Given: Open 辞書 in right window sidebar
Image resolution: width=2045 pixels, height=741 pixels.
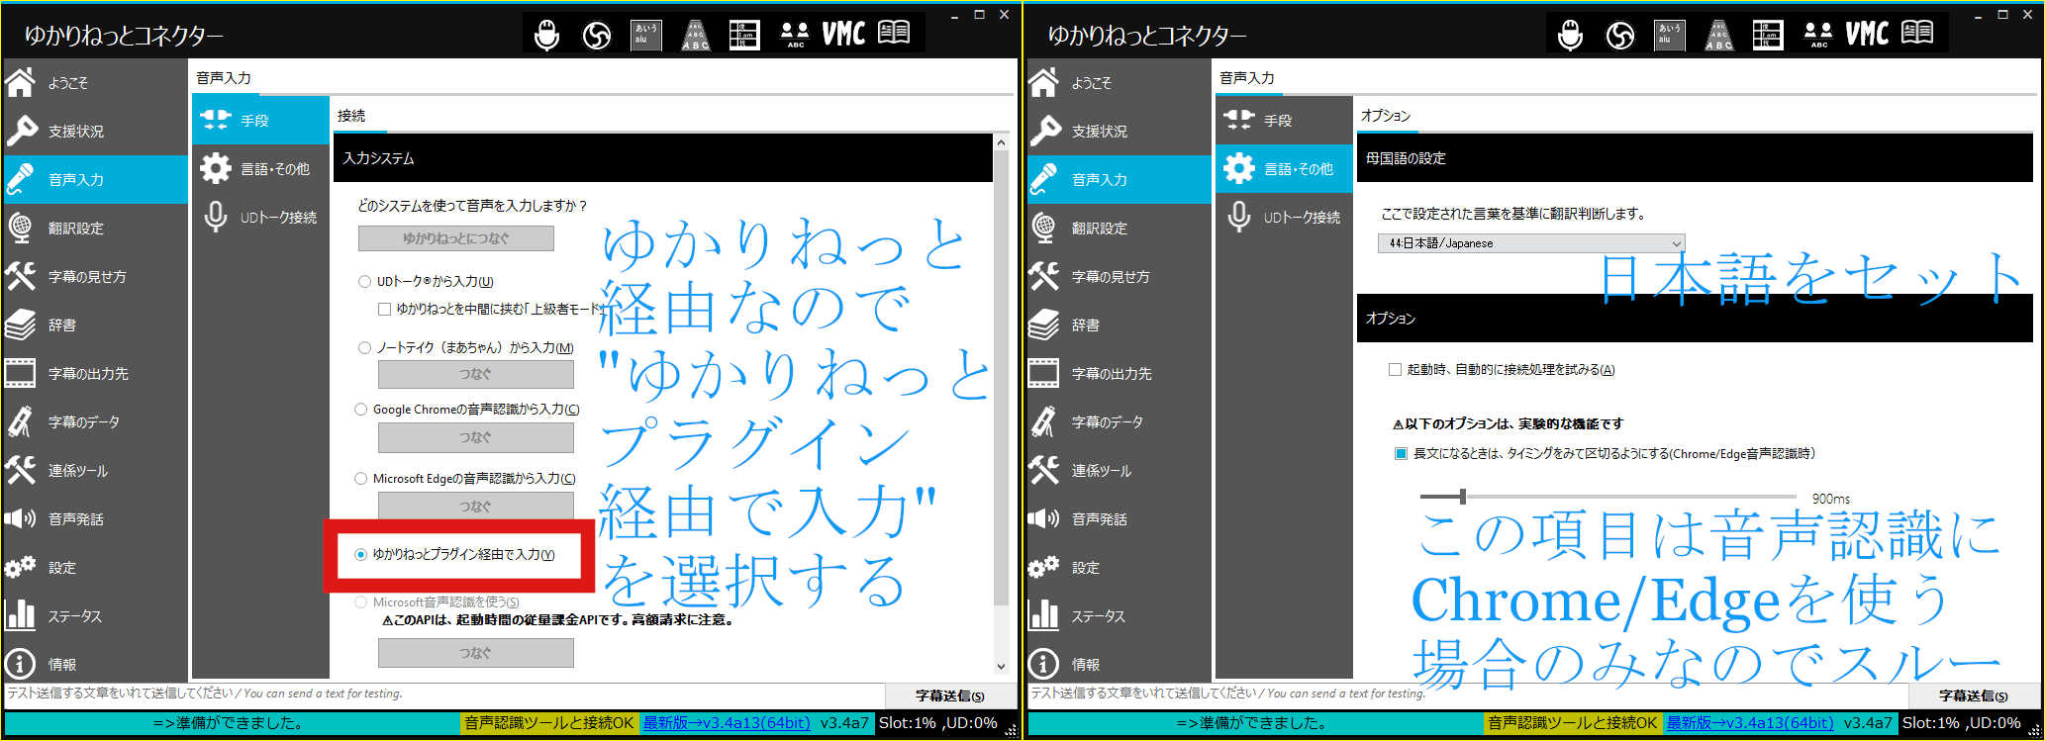Looking at the screenshot, I should pyautogui.click(x=1118, y=324).
